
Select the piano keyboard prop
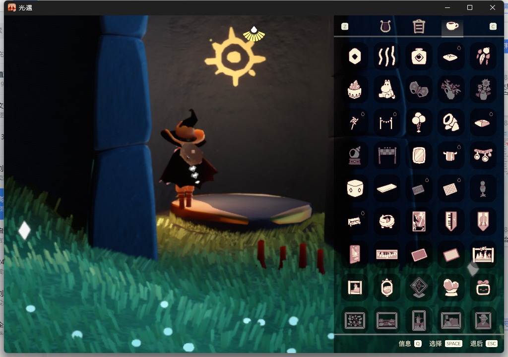(x=386, y=254)
